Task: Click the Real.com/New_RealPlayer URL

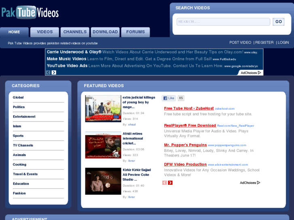Action: tap(235, 126)
